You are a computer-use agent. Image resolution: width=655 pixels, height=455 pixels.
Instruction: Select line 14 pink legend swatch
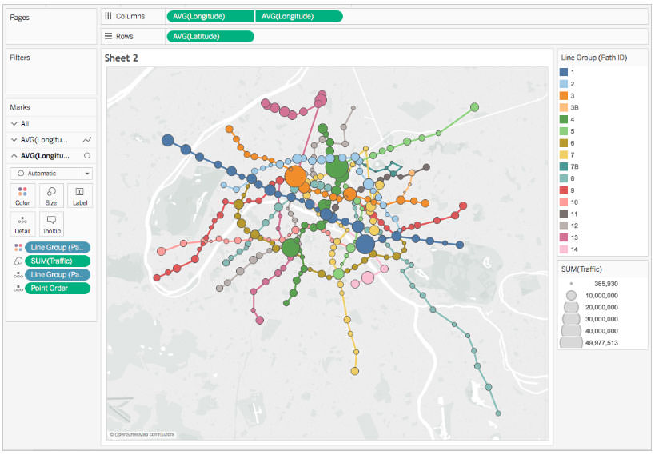[564, 249]
